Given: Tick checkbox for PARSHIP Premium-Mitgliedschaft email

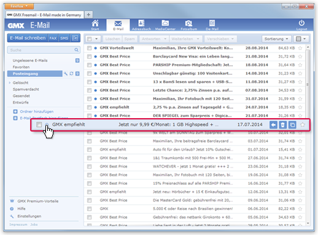Looking at the screenshot, I should click(x=89, y=65).
